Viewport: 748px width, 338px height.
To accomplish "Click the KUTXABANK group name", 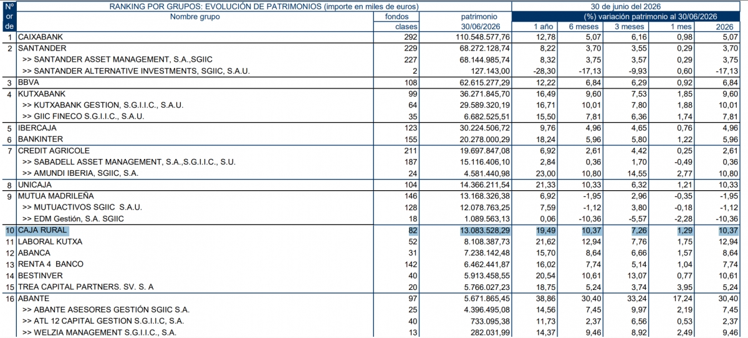I will pyautogui.click(x=42, y=94).
